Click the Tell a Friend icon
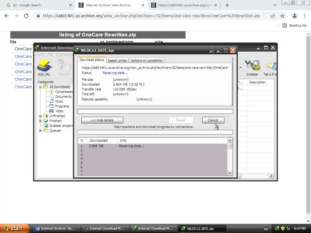Viewport: 311px width, 233px height. (x=270, y=68)
